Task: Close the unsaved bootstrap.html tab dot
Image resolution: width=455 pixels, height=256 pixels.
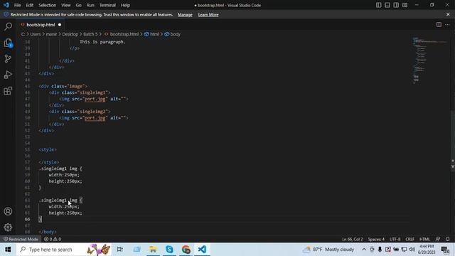Action: (x=60, y=25)
